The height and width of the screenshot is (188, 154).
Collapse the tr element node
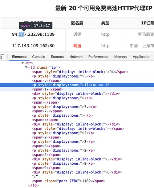point(23,63)
